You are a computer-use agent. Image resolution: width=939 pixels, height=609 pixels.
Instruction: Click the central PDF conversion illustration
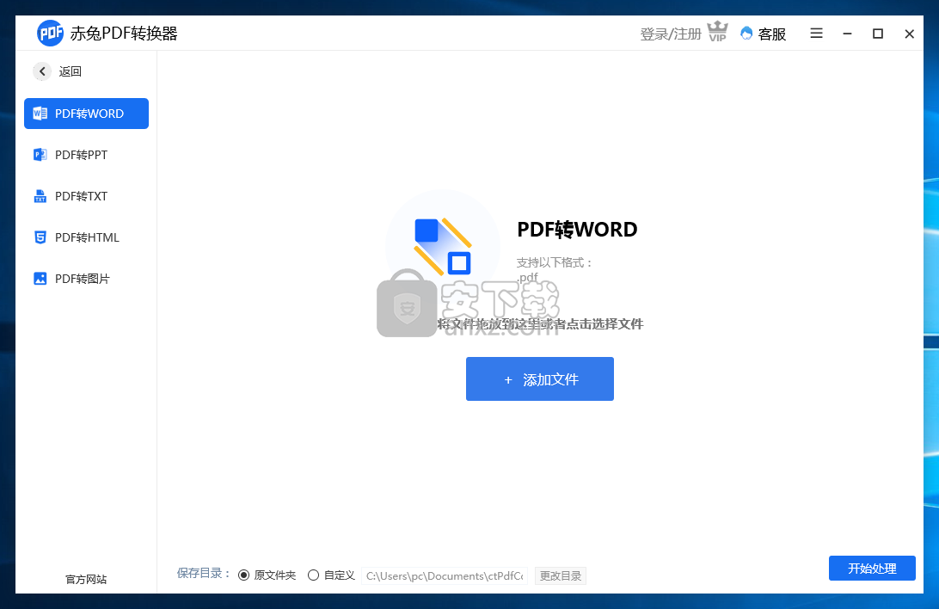(443, 246)
